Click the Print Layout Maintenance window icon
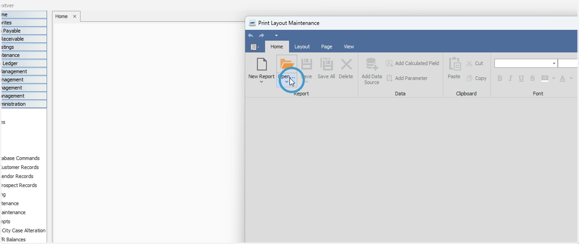The height and width of the screenshot is (244, 579). point(252,23)
